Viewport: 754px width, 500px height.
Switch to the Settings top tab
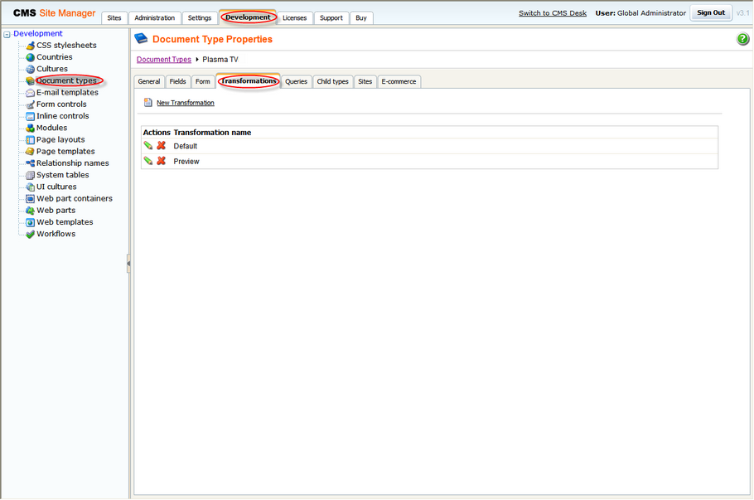pyautogui.click(x=200, y=17)
